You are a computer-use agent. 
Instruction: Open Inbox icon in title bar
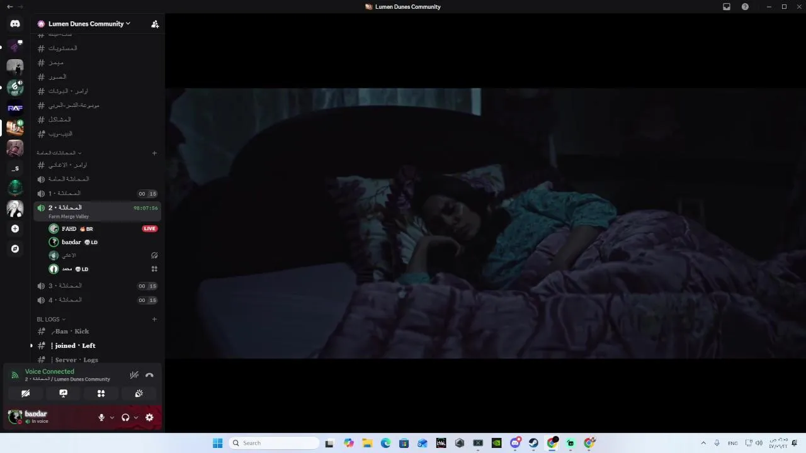(x=727, y=7)
